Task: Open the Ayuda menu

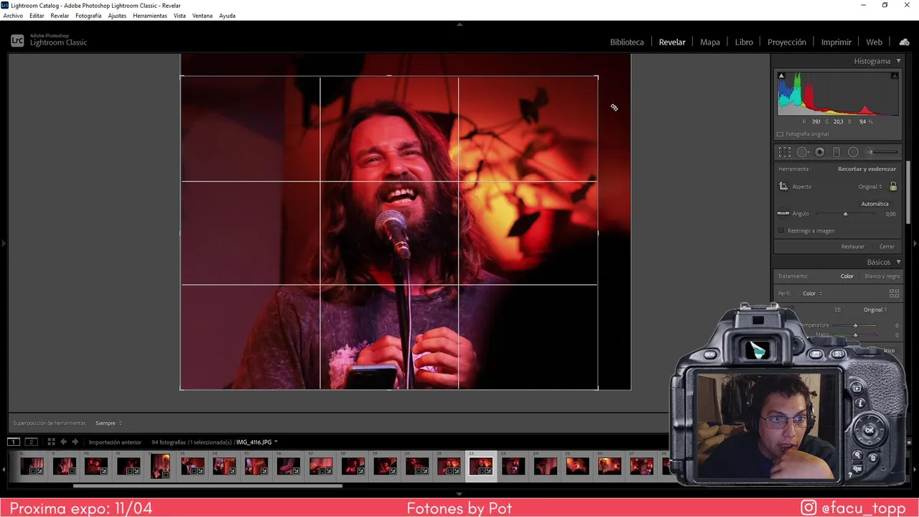Action: (227, 16)
